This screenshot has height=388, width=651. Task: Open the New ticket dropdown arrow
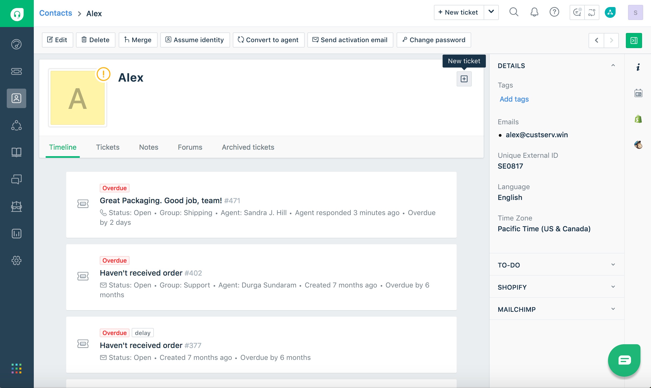(x=491, y=12)
